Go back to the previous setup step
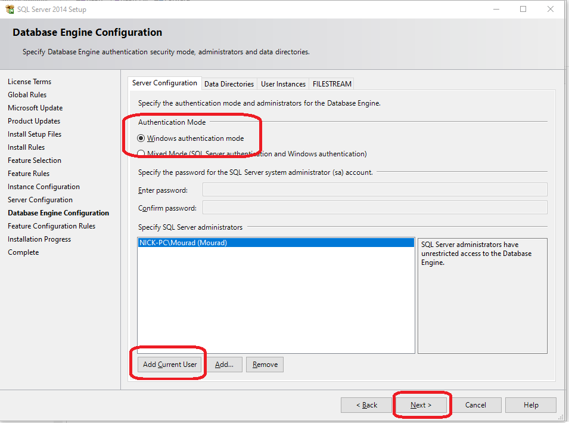This screenshot has height=423, width=569. (x=366, y=405)
